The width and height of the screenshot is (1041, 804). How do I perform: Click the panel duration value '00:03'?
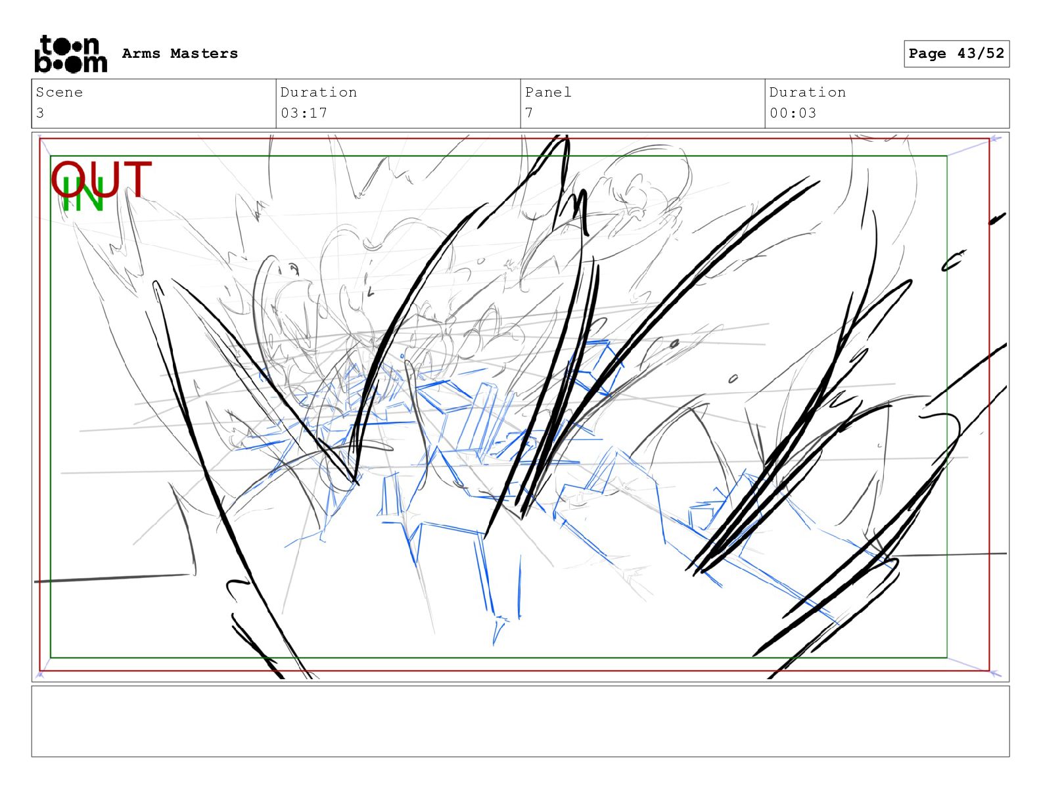click(x=793, y=113)
